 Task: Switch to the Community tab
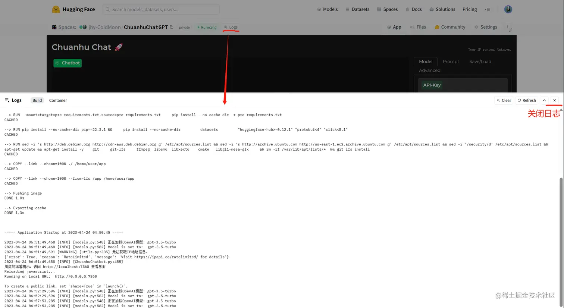point(450,27)
